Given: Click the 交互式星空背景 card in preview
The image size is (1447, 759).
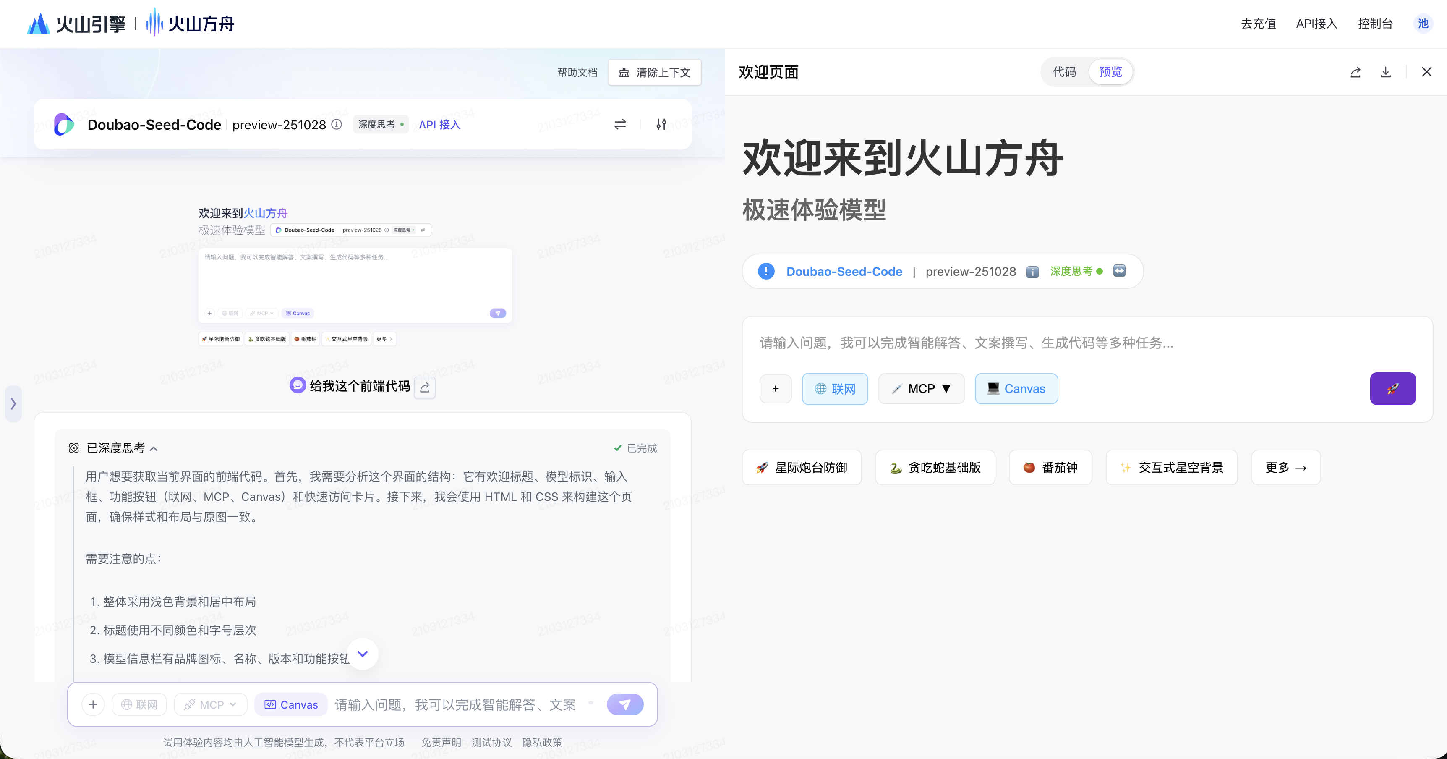Looking at the screenshot, I should pos(1171,467).
